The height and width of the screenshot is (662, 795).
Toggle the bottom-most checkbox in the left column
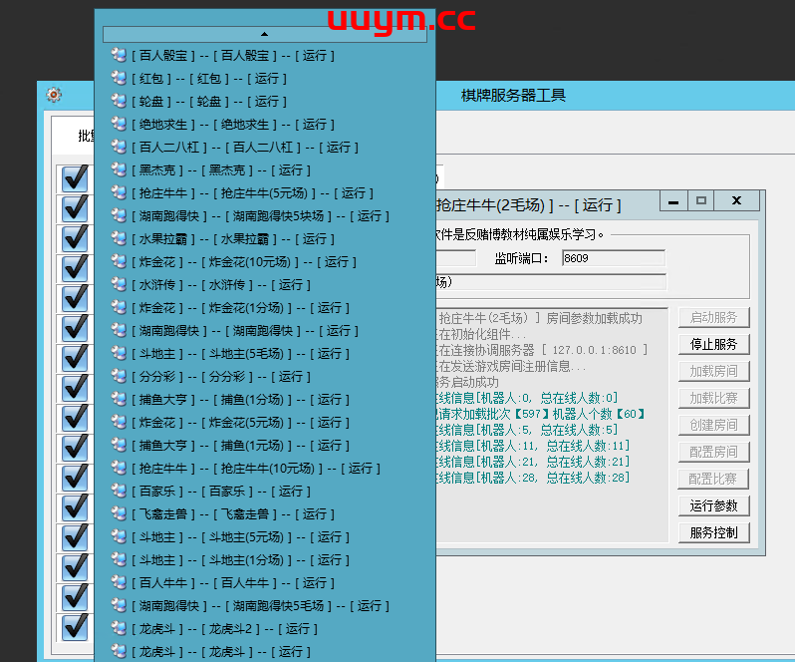point(76,627)
